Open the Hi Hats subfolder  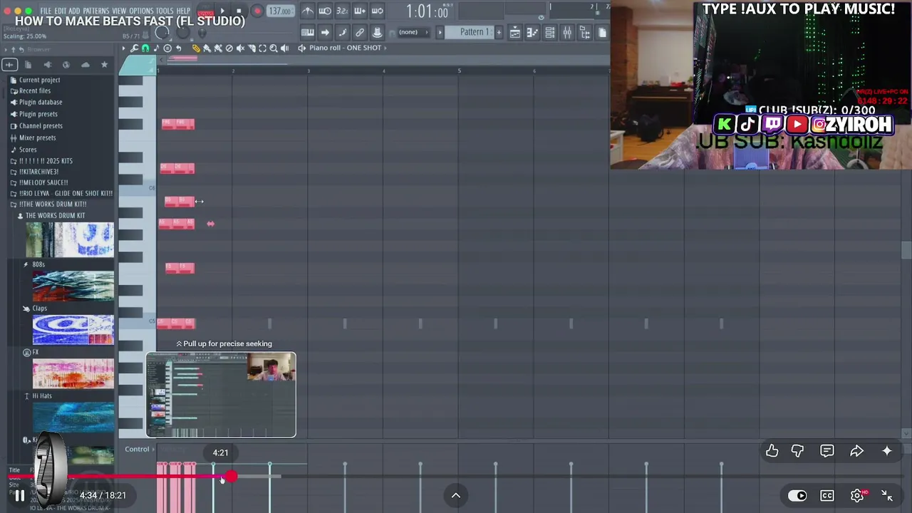point(41,395)
